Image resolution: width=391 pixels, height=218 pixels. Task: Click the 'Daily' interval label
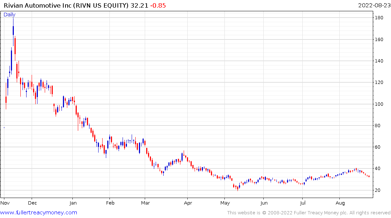point(9,15)
